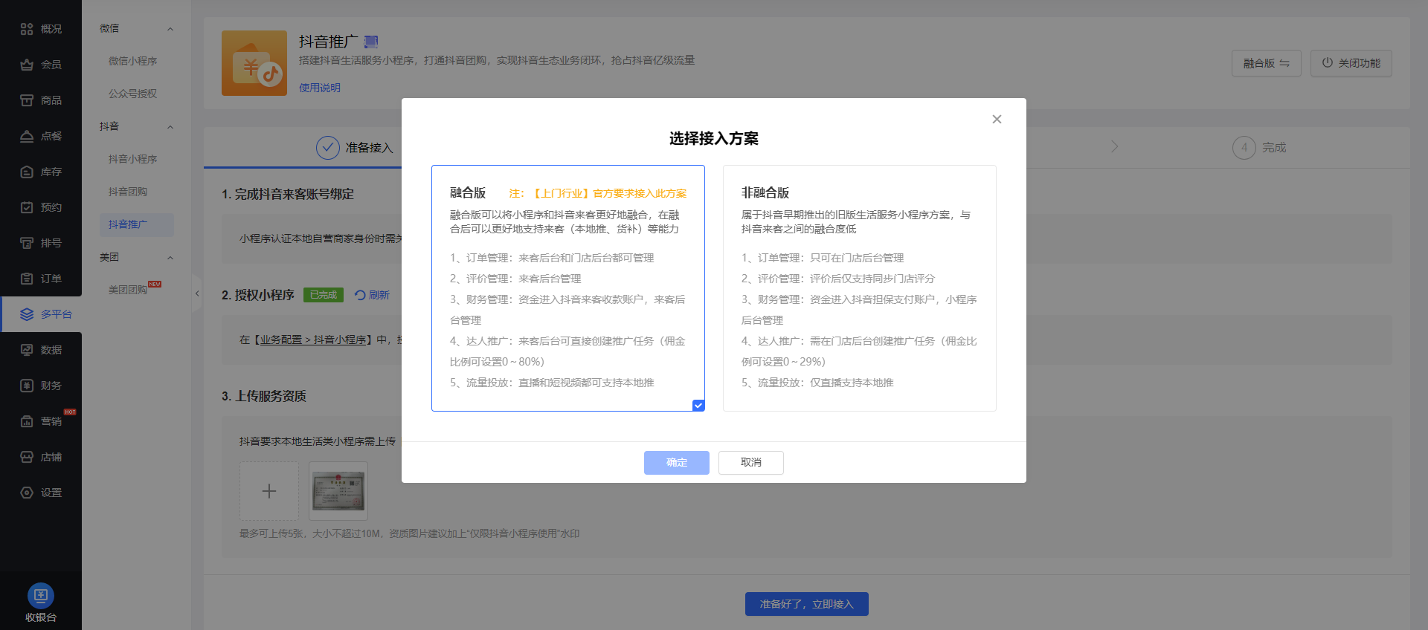Open the 点餐 ordering section
Viewport: 1428px width, 630px height.
pos(41,136)
